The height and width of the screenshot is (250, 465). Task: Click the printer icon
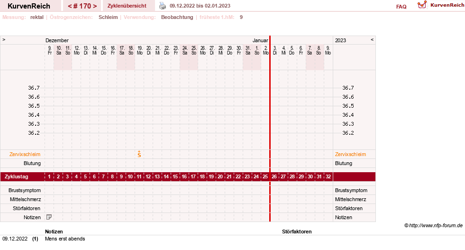click(x=163, y=6)
